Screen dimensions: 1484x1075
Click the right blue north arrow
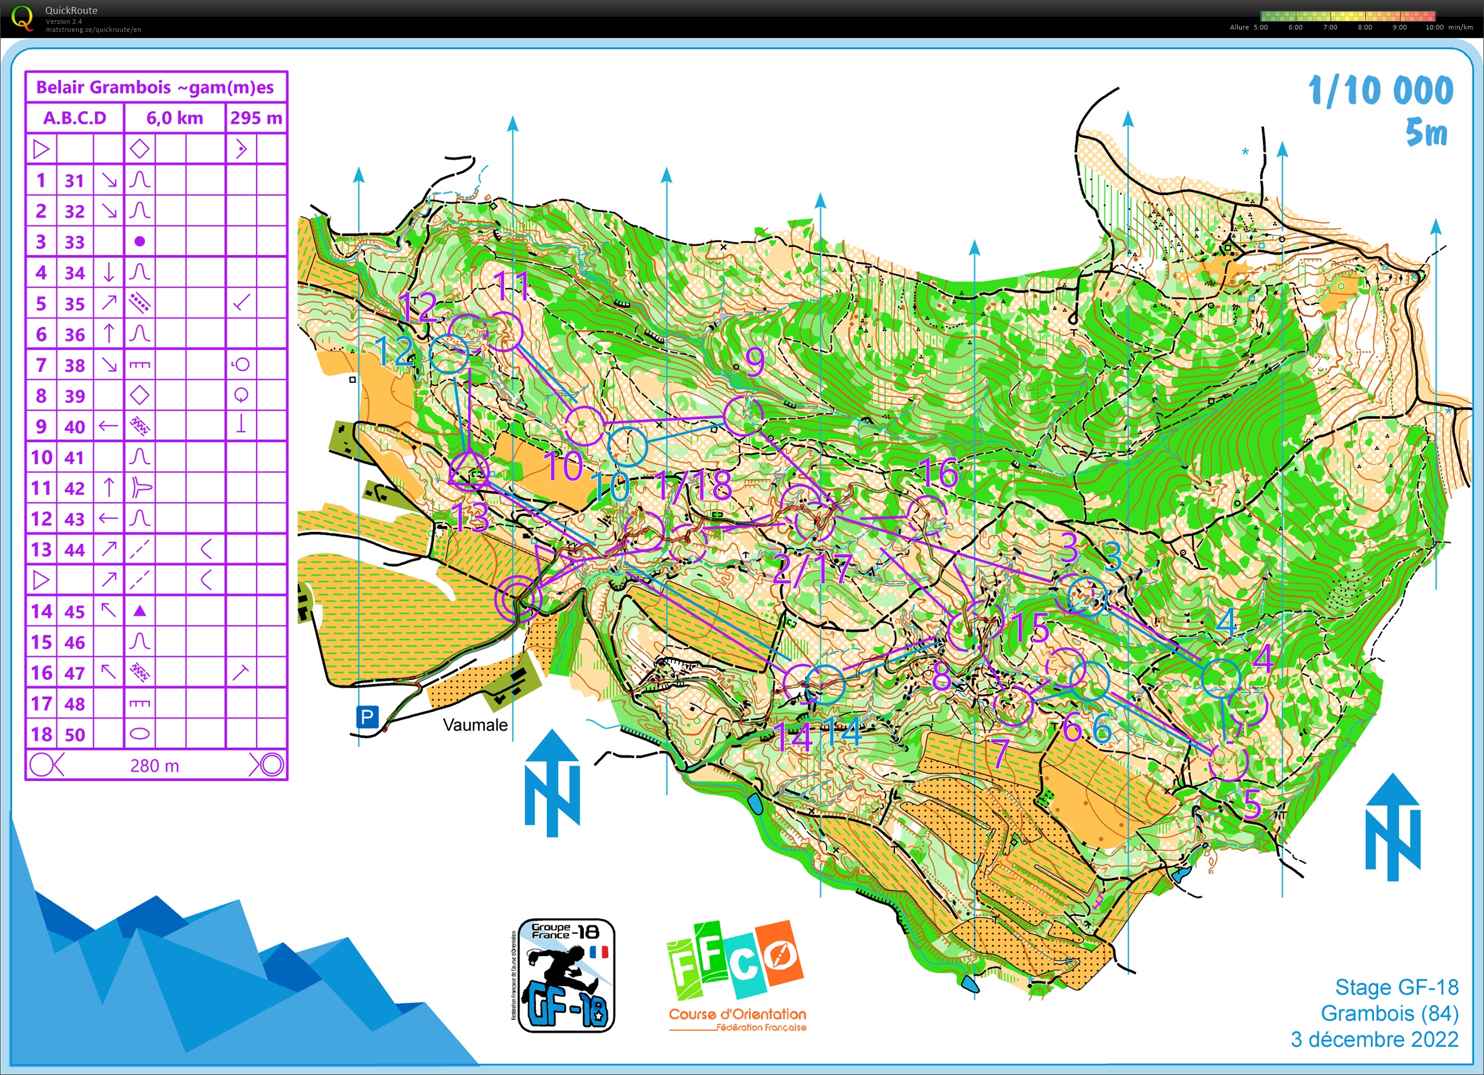click(1393, 828)
